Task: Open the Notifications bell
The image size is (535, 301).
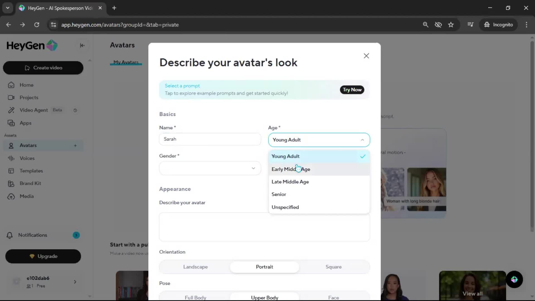Action: click(x=10, y=235)
